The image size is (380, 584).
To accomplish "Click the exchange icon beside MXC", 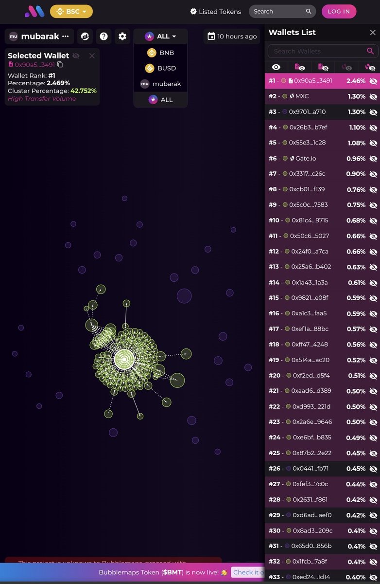I will click(292, 96).
